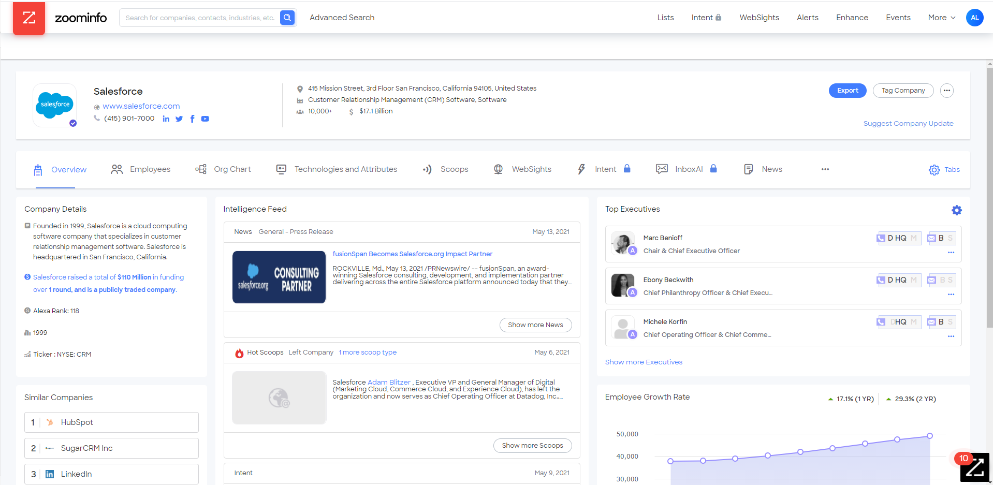Click the Tag Company button
993x485 pixels.
pyautogui.click(x=903, y=91)
